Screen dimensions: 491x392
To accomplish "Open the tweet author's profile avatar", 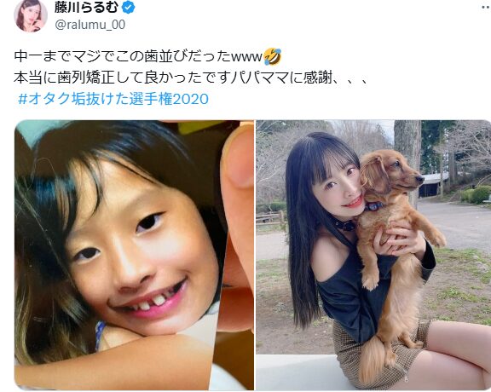I will 31,15.
